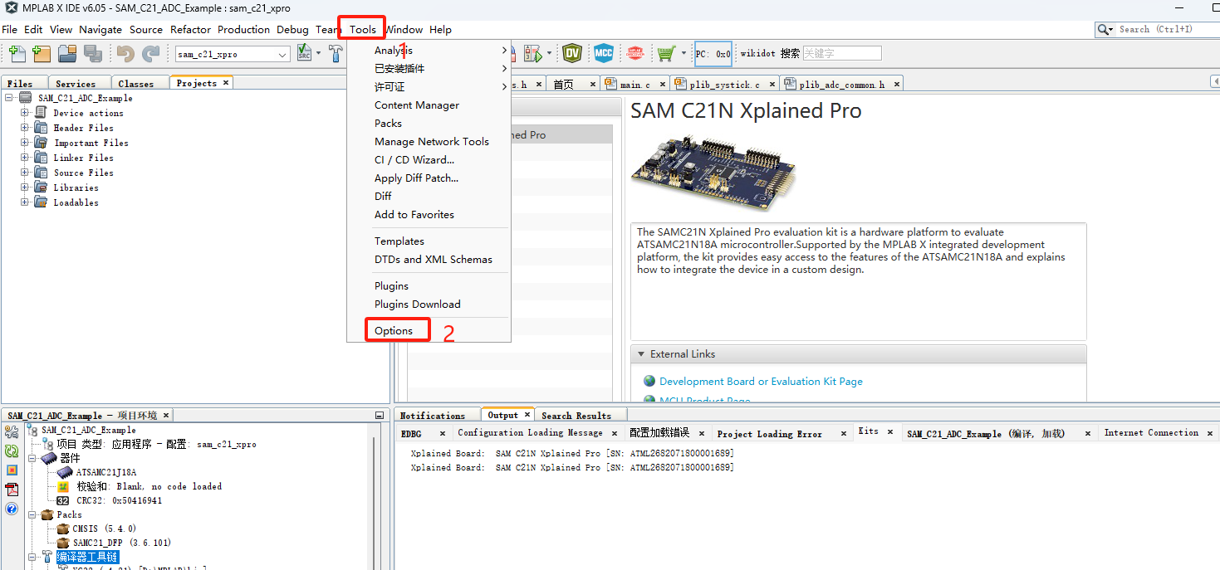Click the green shopping cart icon

pyautogui.click(x=666, y=54)
